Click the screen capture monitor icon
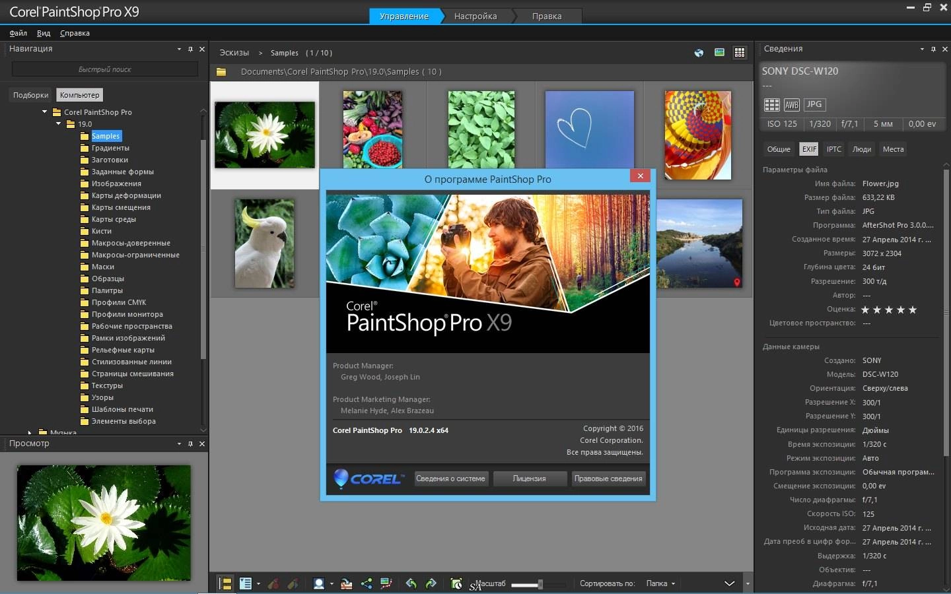951x594 pixels. [386, 583]
